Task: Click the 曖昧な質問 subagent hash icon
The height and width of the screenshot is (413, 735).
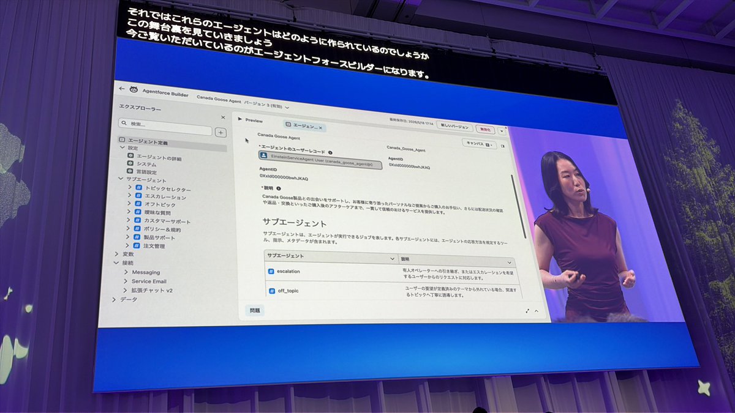Action: point(137,212)
